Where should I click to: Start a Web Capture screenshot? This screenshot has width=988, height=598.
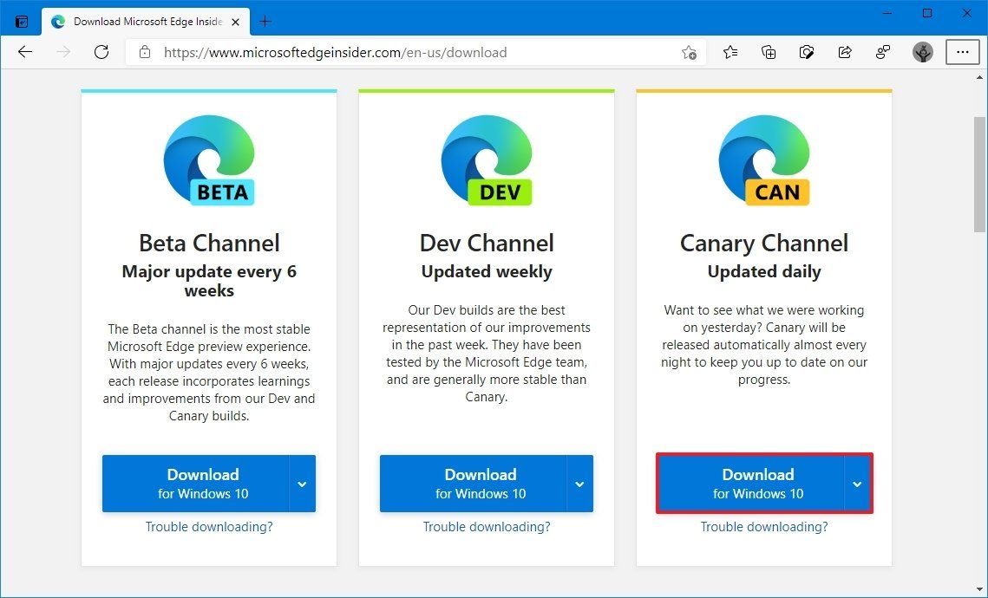coord(806,52)
